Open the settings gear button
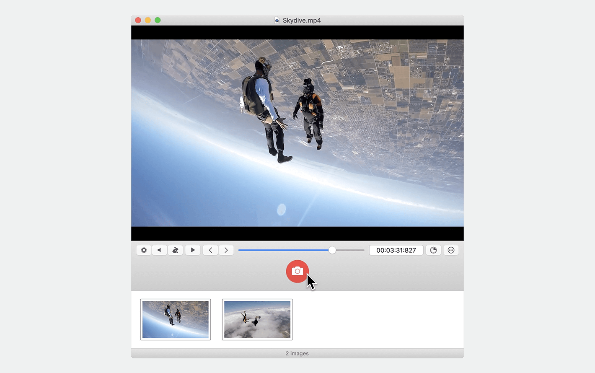 pos(144,250)
